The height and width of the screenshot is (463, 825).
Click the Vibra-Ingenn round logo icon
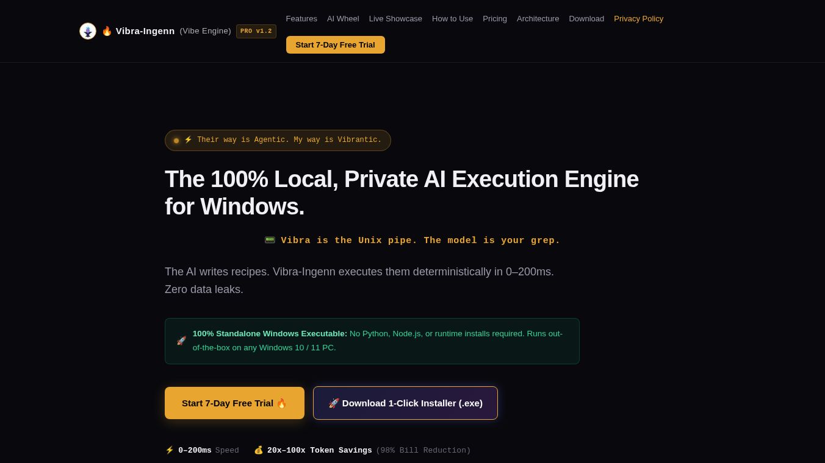[x=88, y=31]
